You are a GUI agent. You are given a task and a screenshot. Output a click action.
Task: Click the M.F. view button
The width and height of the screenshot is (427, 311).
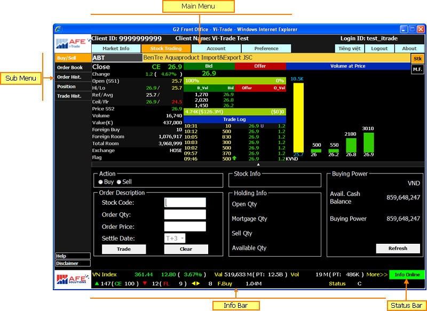417,69
